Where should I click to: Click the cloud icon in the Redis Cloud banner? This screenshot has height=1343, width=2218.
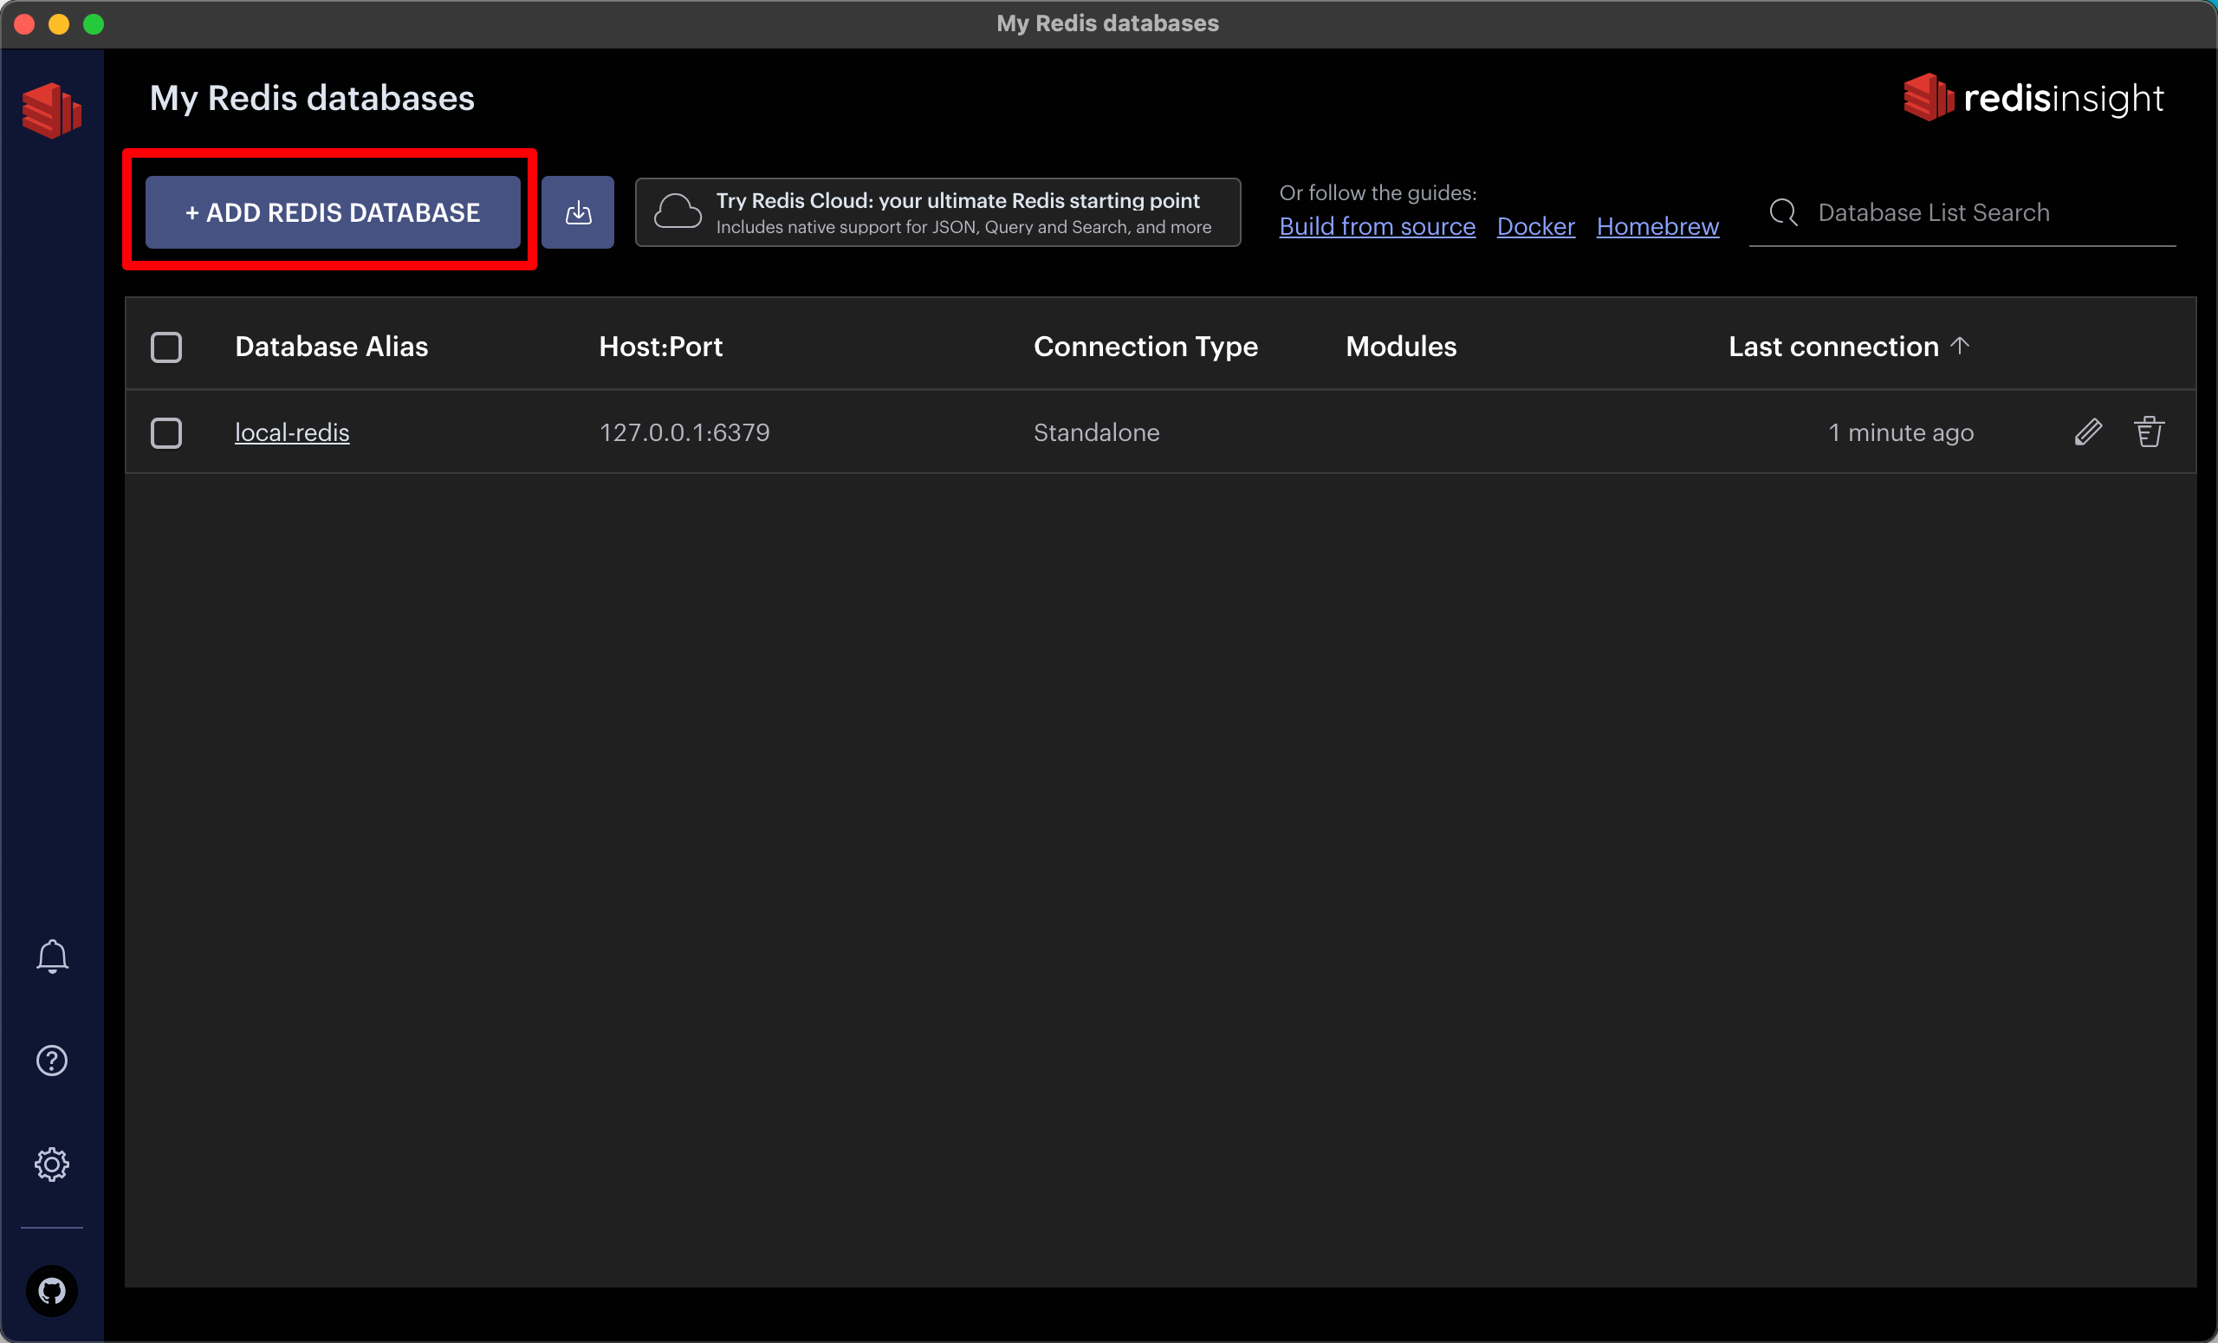pyautogui.click(x=677, y=212)
